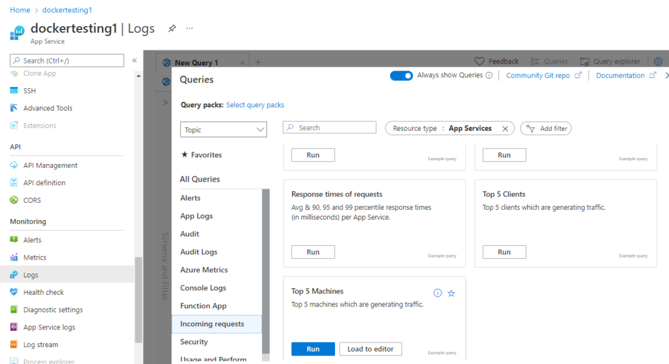Favorite the Top 5 Machines query star

point(451,293)
